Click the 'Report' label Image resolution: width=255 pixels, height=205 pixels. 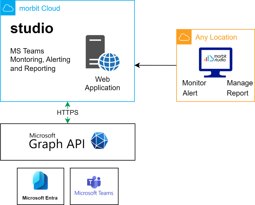(238, 93)
